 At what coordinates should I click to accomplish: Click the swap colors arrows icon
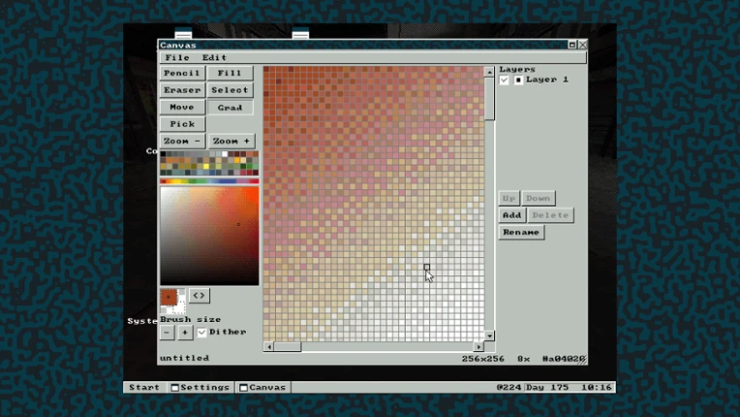200,296
